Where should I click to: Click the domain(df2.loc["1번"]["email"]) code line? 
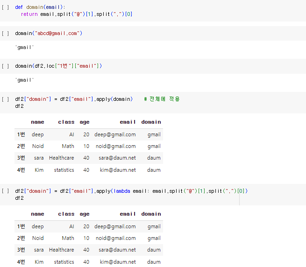[x=58, y=66]
